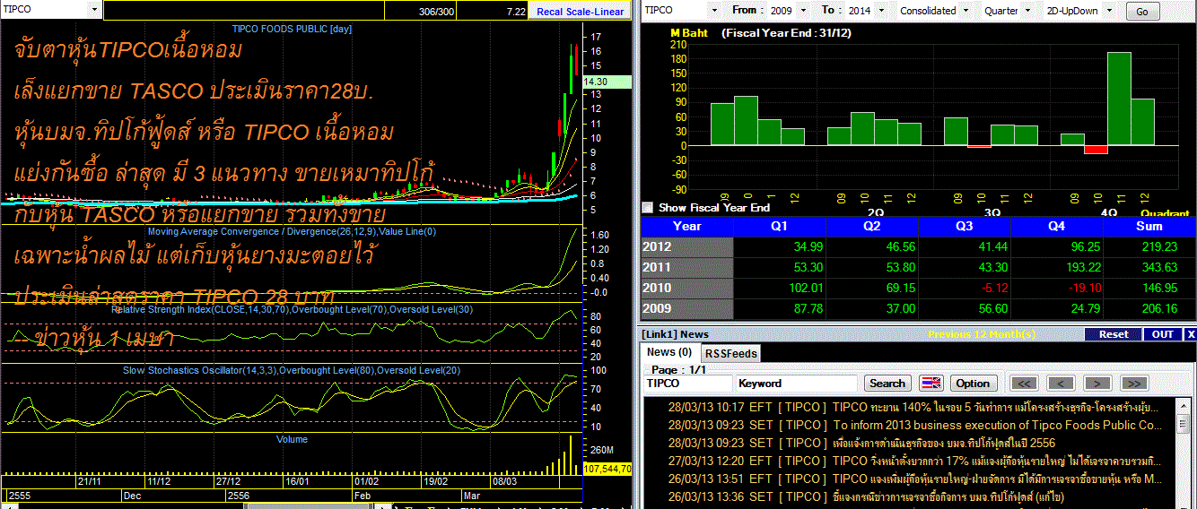The height and width of the screenshot is (509, 1197).
Task: Click the tallest green Q4 2011 bar
Action: [x=1119, y=99]
